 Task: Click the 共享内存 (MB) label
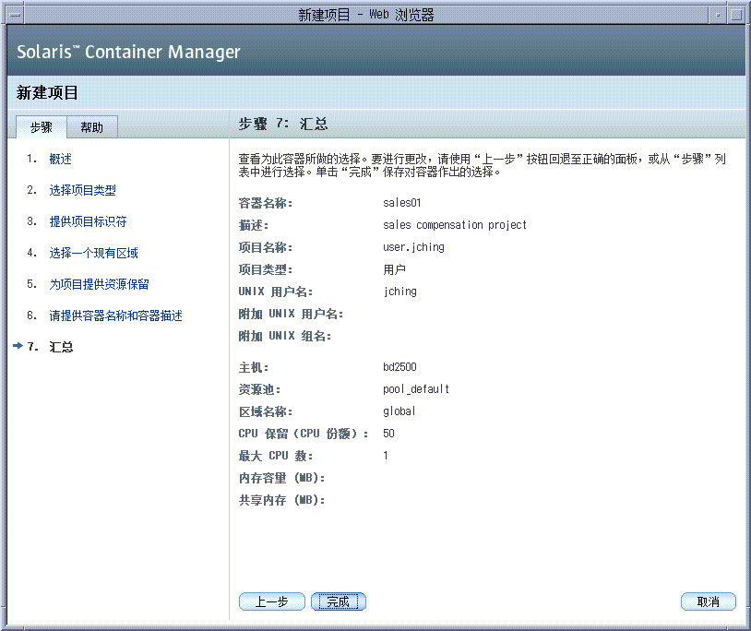(x=281, y=500)
